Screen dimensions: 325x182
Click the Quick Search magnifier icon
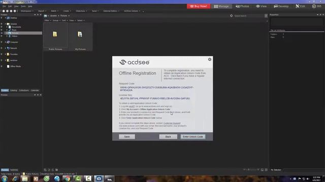point(232,16)
